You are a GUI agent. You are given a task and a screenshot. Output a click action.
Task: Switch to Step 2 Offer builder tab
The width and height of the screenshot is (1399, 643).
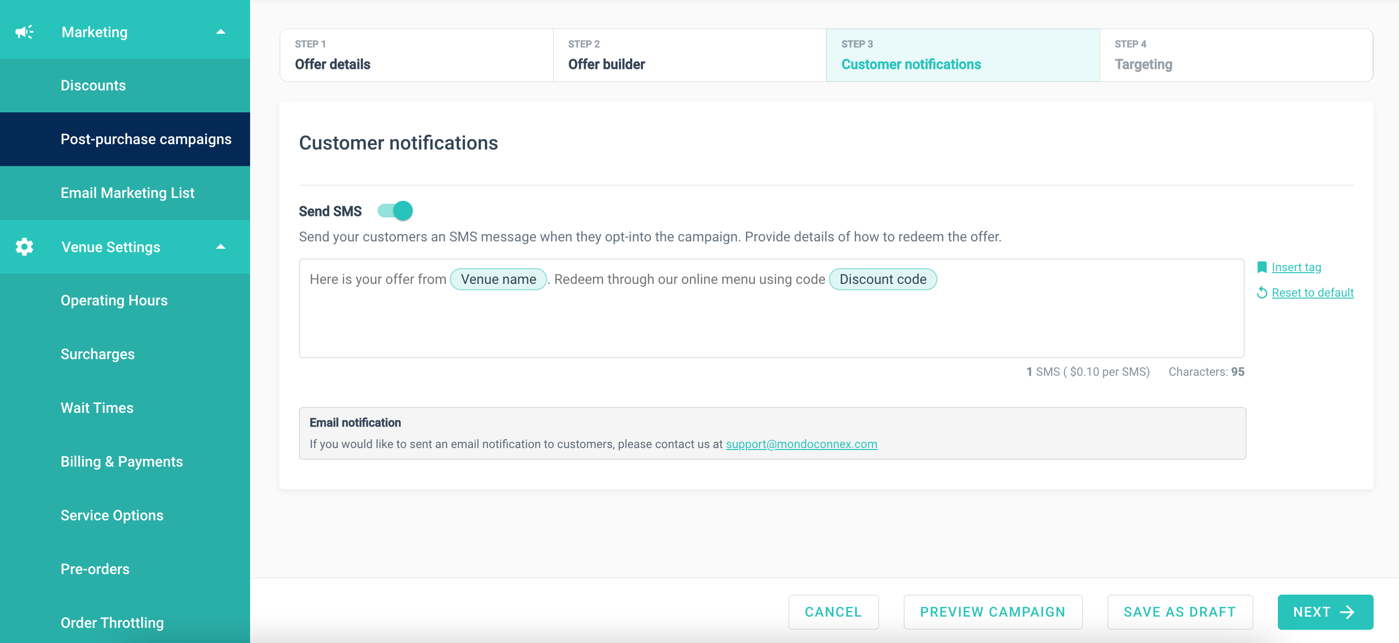pos(689,55)
